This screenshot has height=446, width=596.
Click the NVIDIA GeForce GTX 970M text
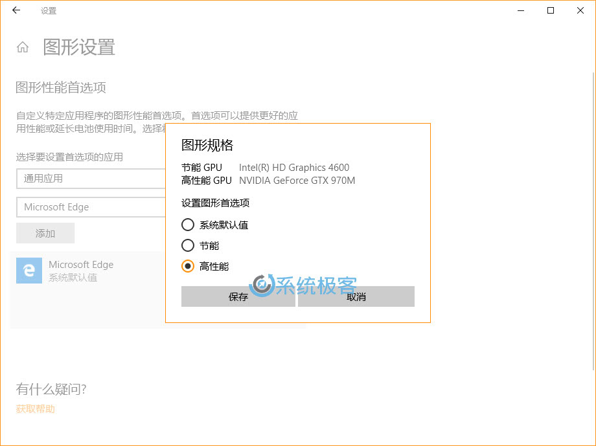(297, 181)
